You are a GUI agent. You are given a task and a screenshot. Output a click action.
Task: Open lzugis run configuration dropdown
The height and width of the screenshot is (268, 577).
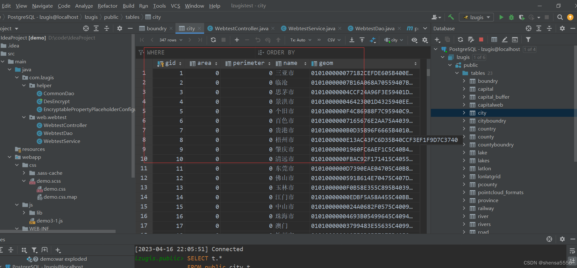(476, 17)
